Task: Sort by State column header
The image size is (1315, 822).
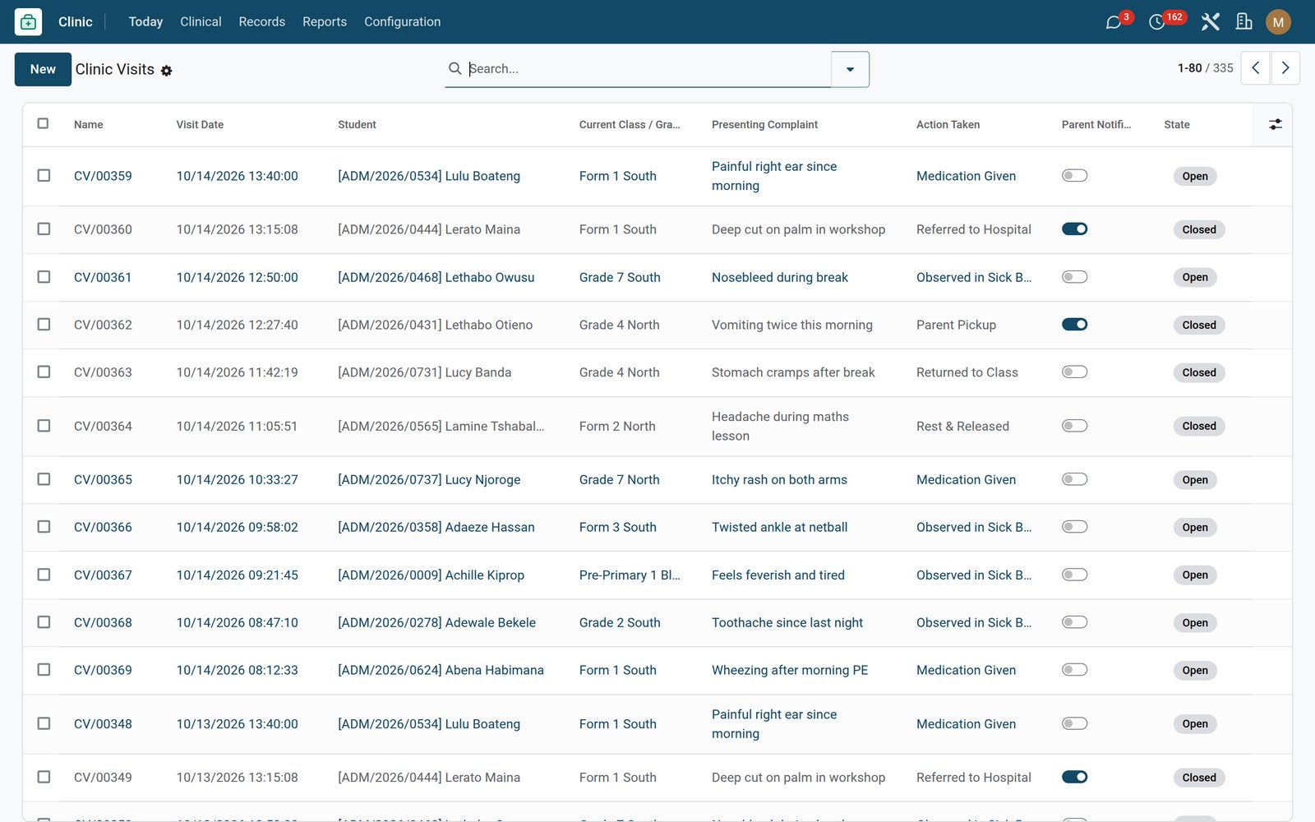Action: tap(1176, 124)
